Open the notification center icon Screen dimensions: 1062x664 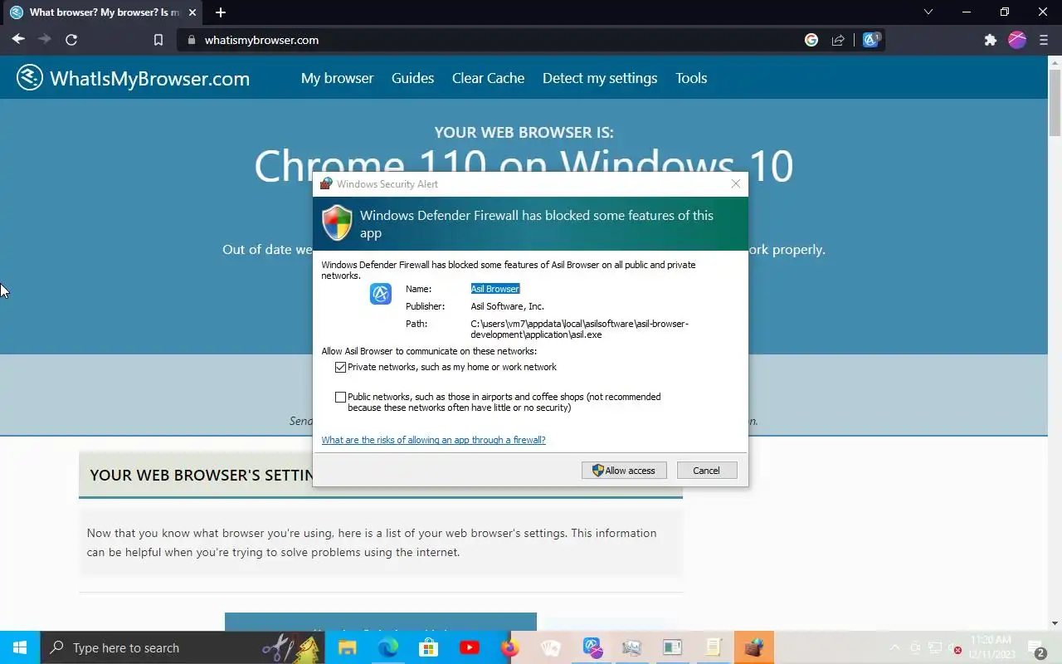1036,647
